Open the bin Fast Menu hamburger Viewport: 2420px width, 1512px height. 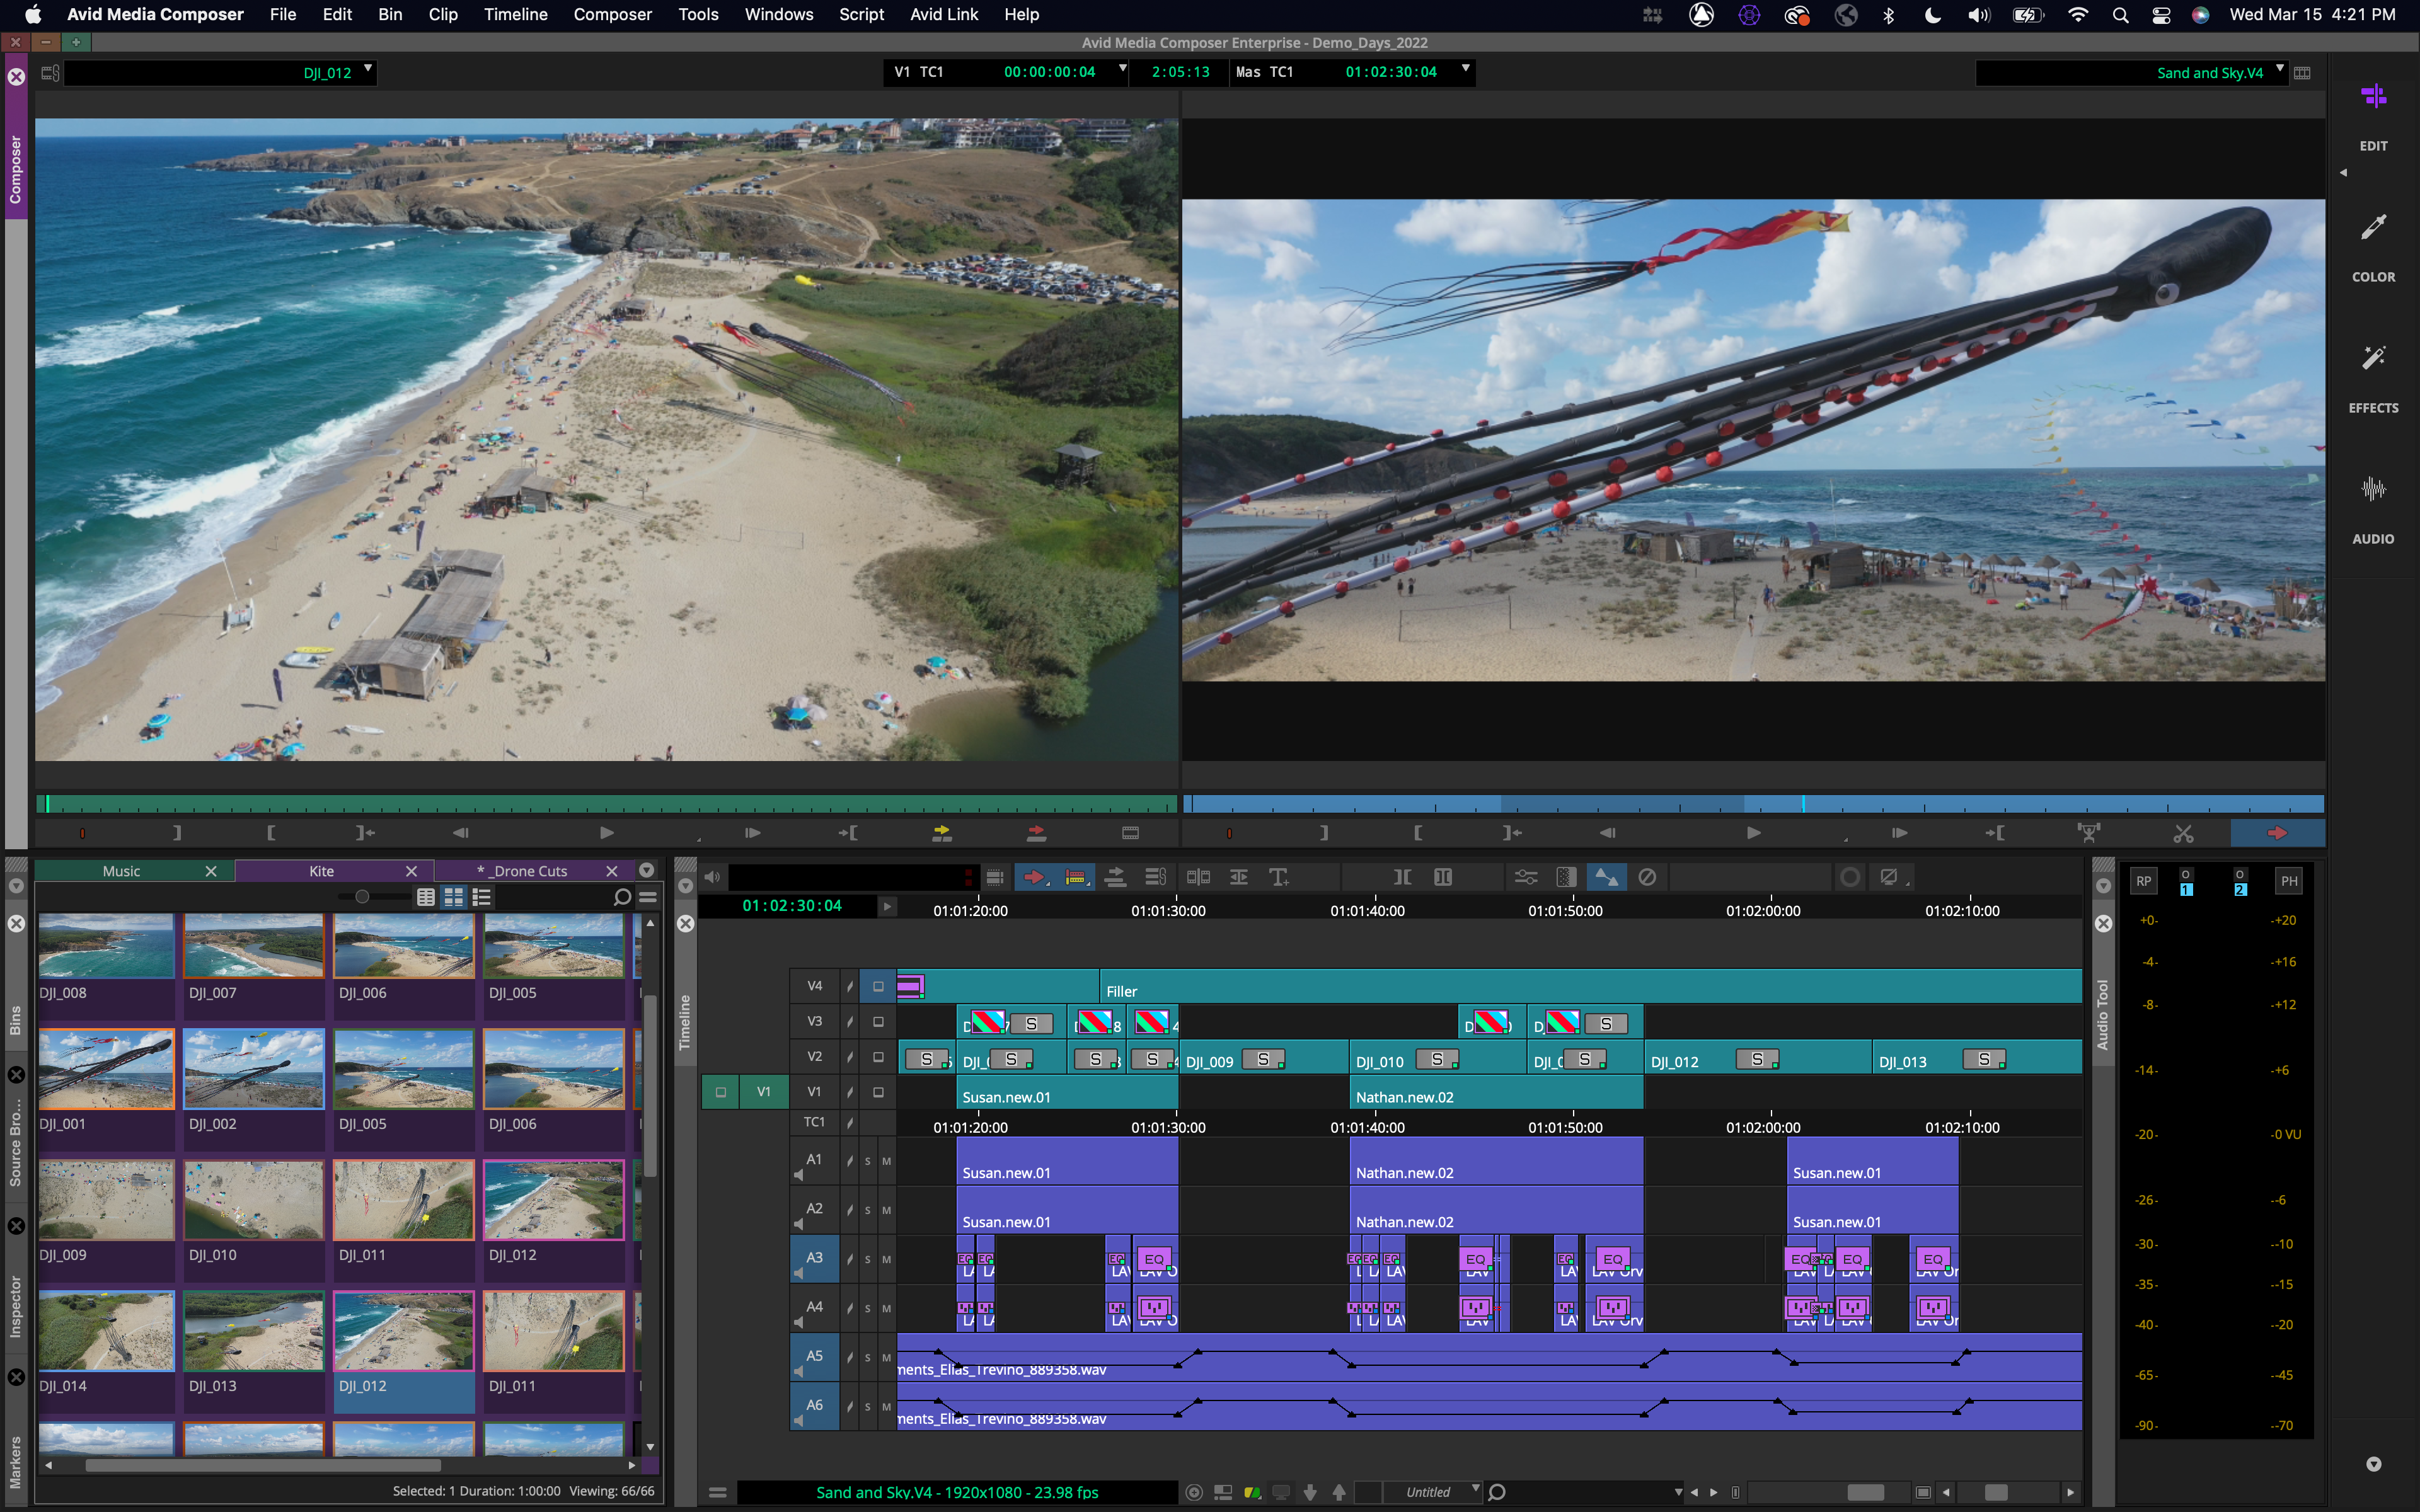tap(648, 897)
